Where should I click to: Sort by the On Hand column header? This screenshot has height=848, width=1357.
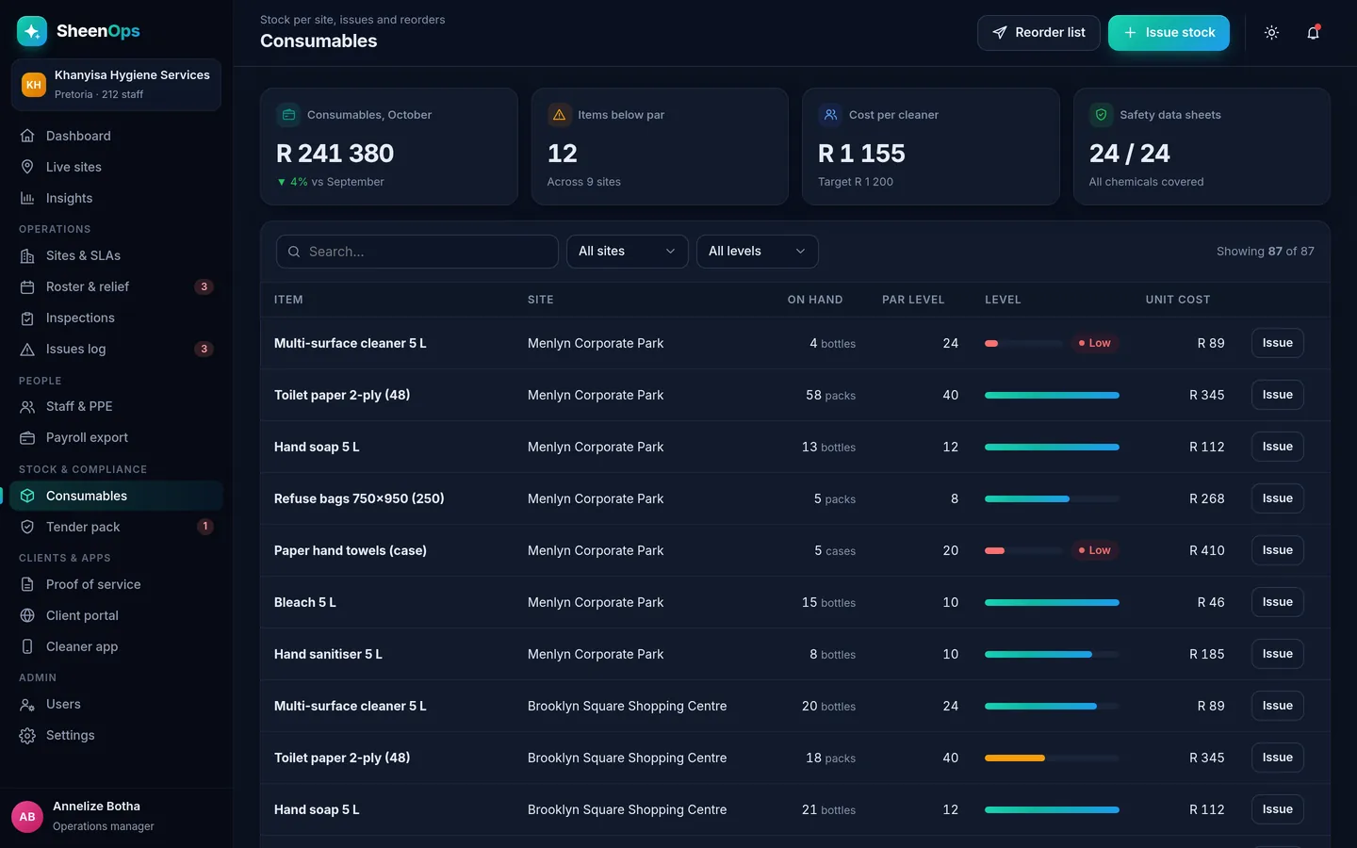pyautogui.click(x=815, y=300)
